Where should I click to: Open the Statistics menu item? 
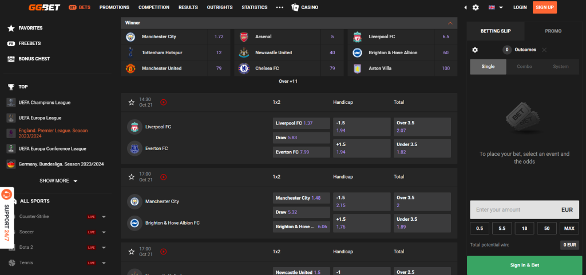[x=255, y=7]
